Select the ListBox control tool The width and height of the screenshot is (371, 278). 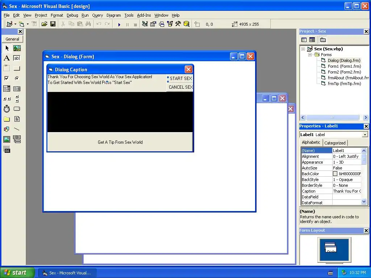tap(17, 89)
